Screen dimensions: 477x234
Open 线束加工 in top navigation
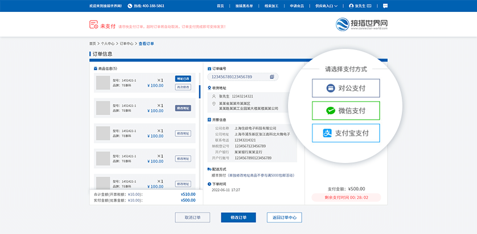pos(272,6)
